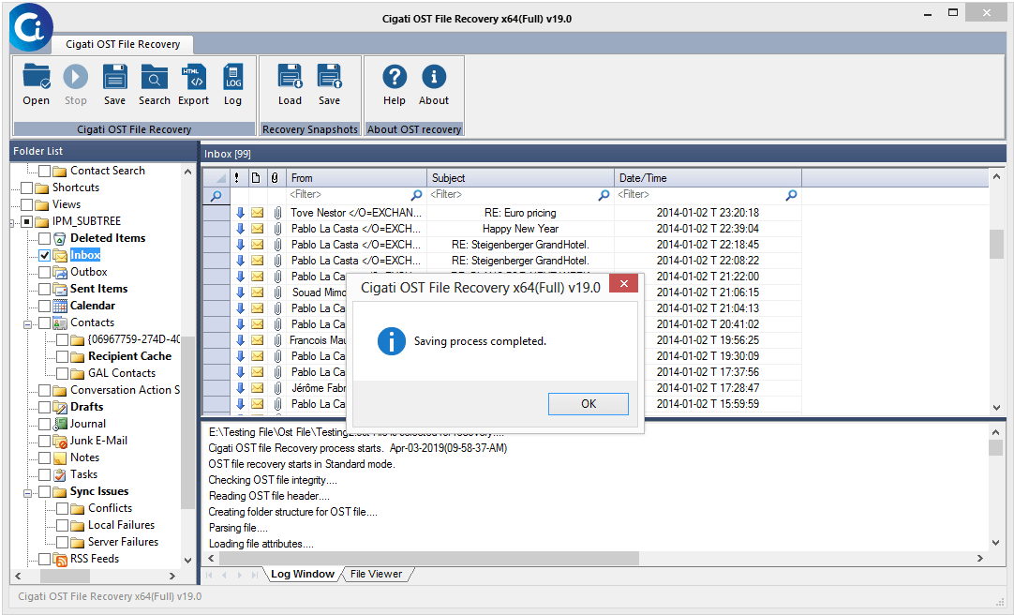Close the saving completed dialog

(x=623, y=283)
